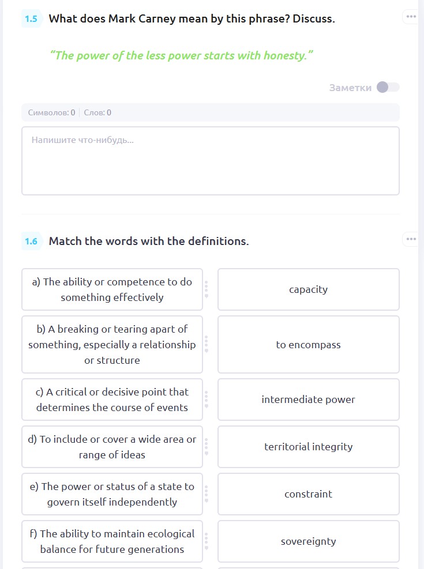Image resolution: width=424 pixels, height=569 pixels.
Task: Select the 'capacity' word card
Action: tap(308, 289)
